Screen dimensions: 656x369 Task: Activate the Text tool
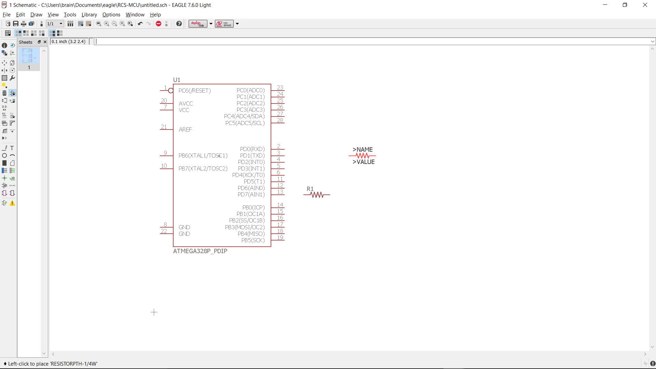pyautogui.click(x=12, y=148)
